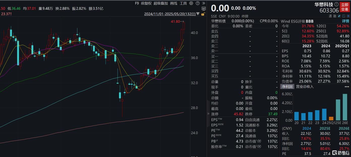Viewport: 351px width, 157px height.
Task: Switch to 营业总收入 chart tab
Action: [305, 87]
